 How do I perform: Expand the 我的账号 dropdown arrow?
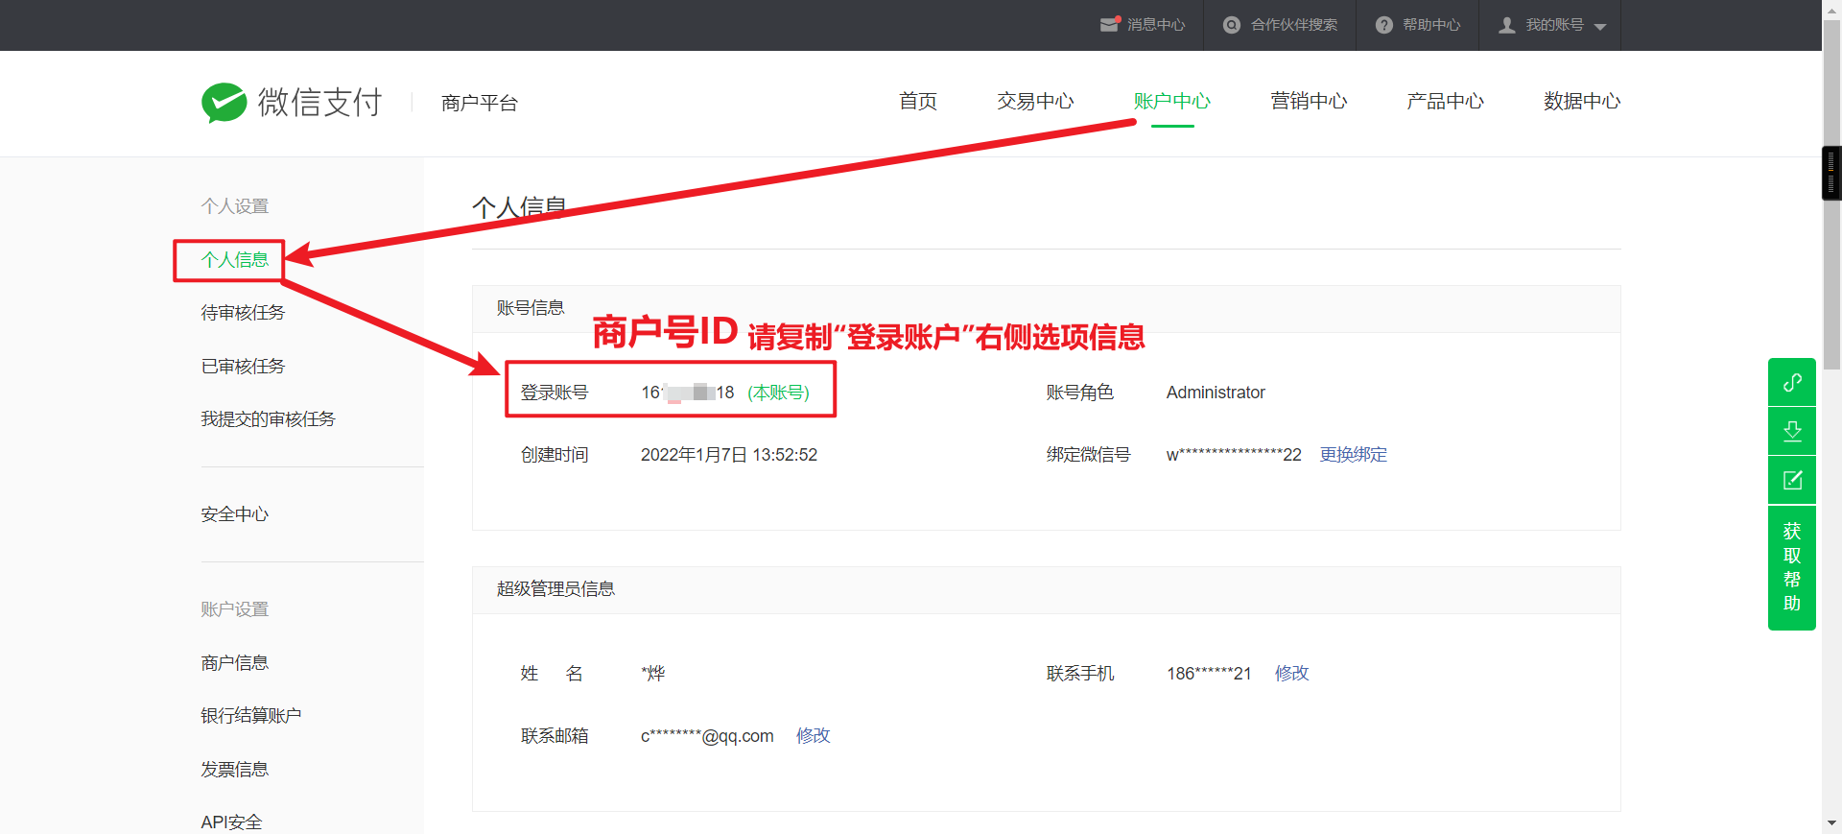pos(1600,27)
